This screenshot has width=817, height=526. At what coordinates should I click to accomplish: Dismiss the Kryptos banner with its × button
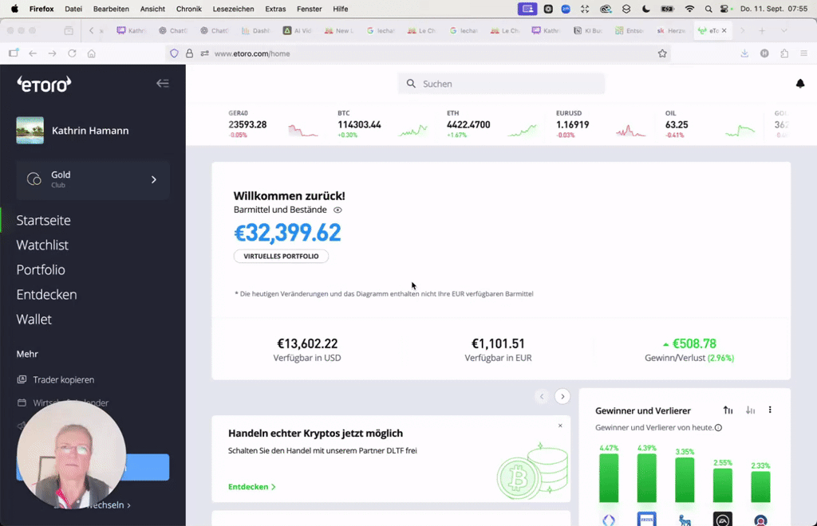[559, 425]
